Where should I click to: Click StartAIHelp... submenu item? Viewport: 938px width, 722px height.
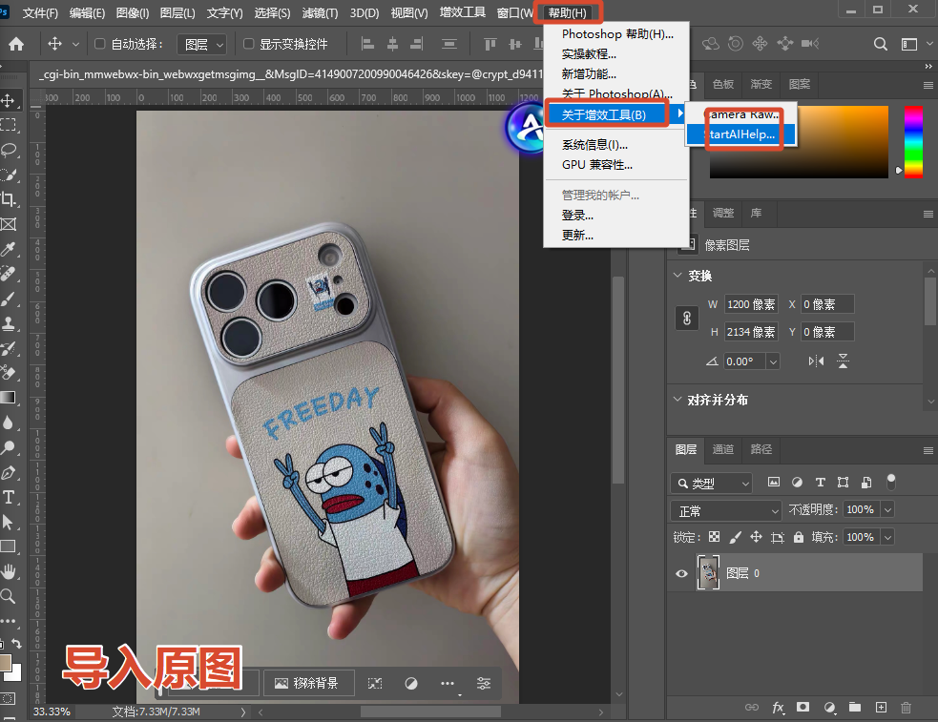(740, 134)
